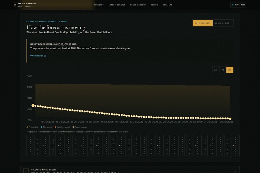This screenshot has width=260, height=173.
Task: Select the Live Forecast tab
Action: 203,23
